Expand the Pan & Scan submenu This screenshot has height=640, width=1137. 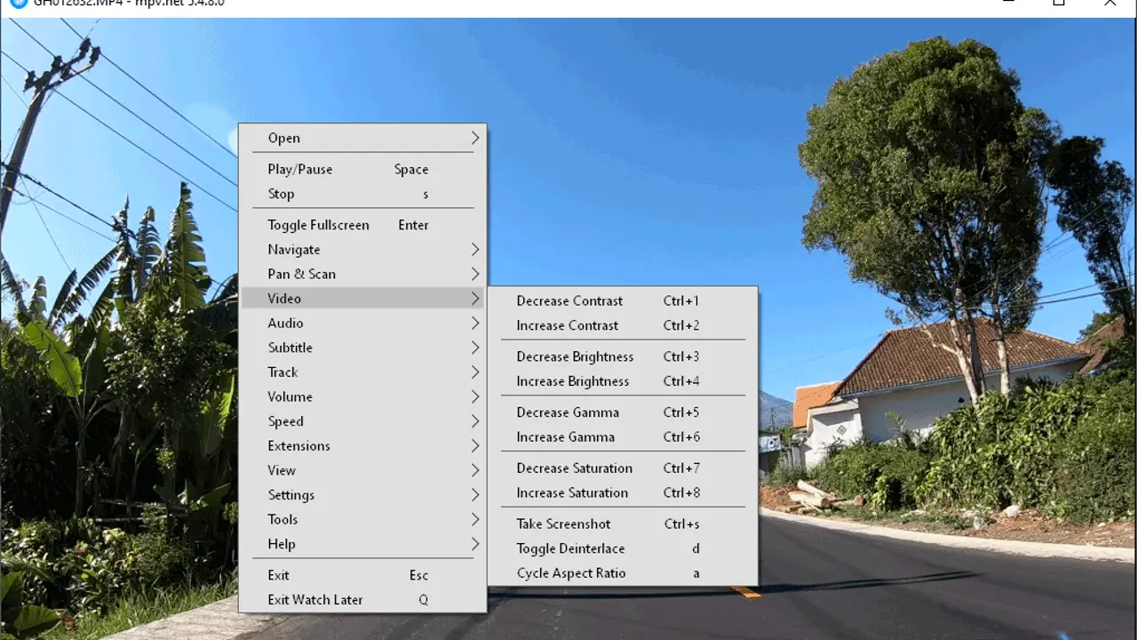[302, 274]
